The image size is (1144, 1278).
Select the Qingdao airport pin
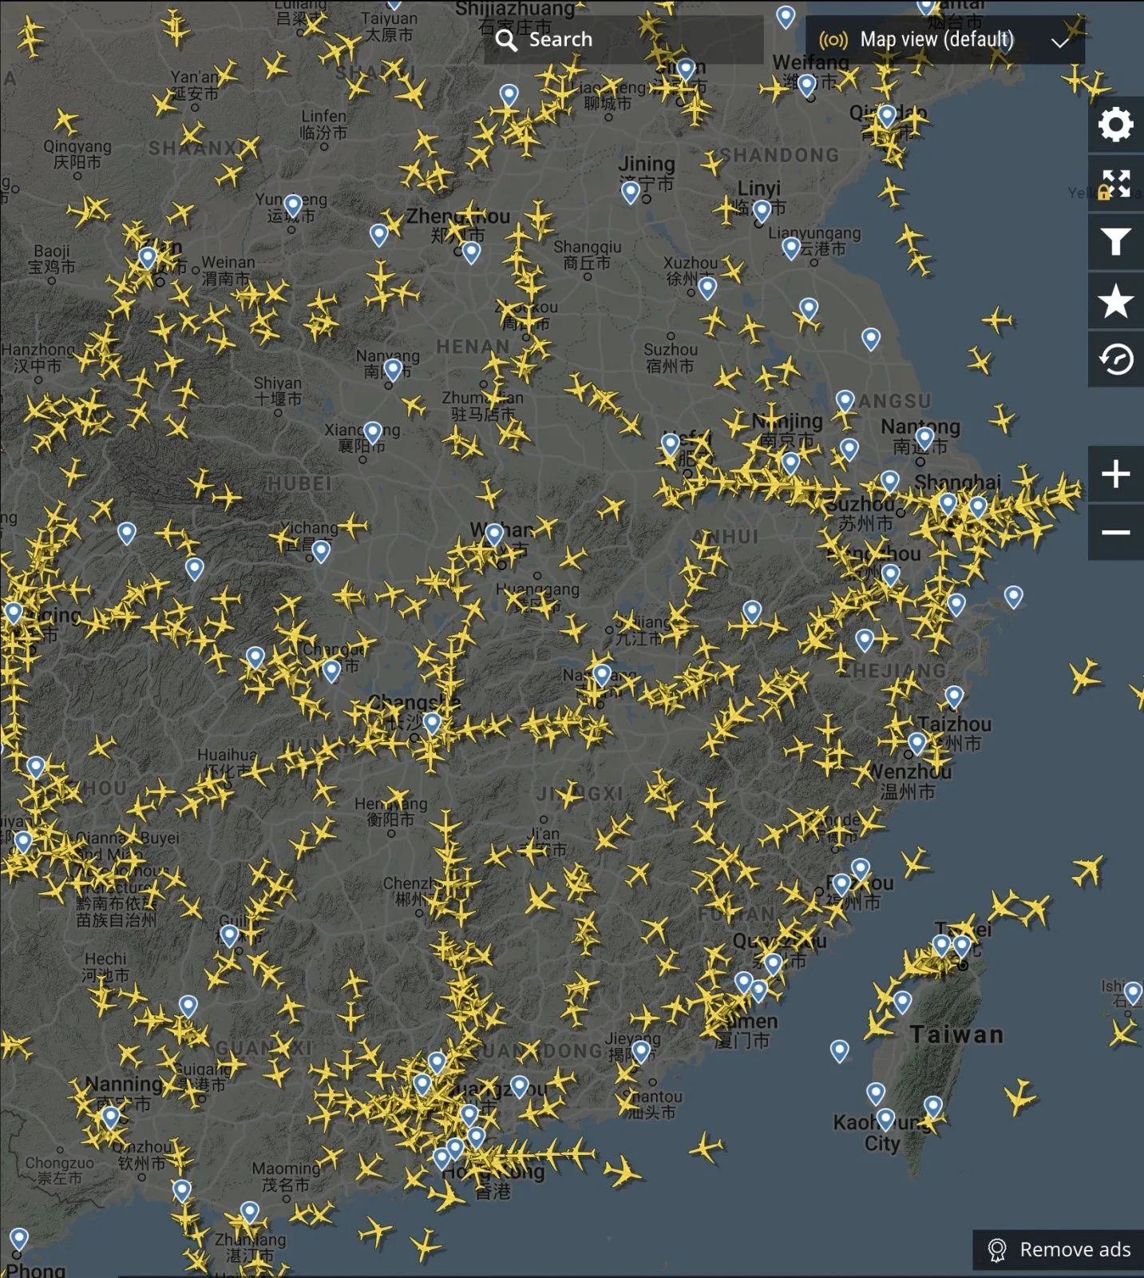point(887,116)
